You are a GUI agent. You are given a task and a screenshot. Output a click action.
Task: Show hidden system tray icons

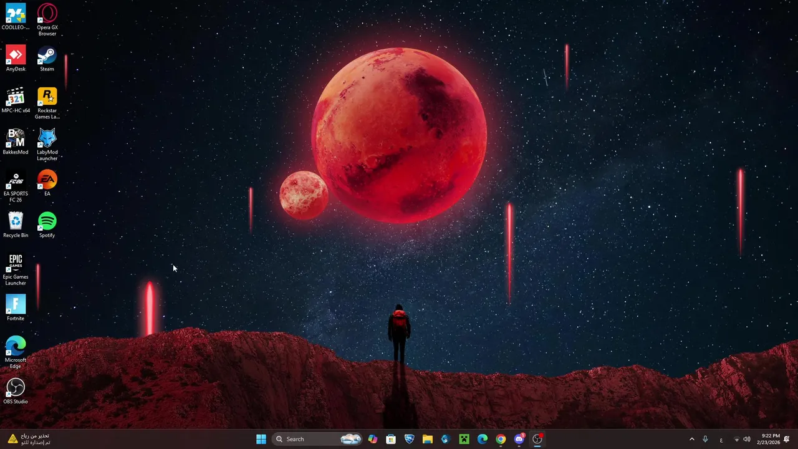(691, 439)
